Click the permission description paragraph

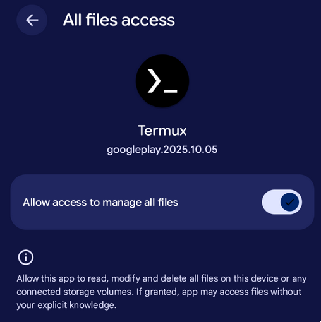pyautogui.click(x=162, y=292)
